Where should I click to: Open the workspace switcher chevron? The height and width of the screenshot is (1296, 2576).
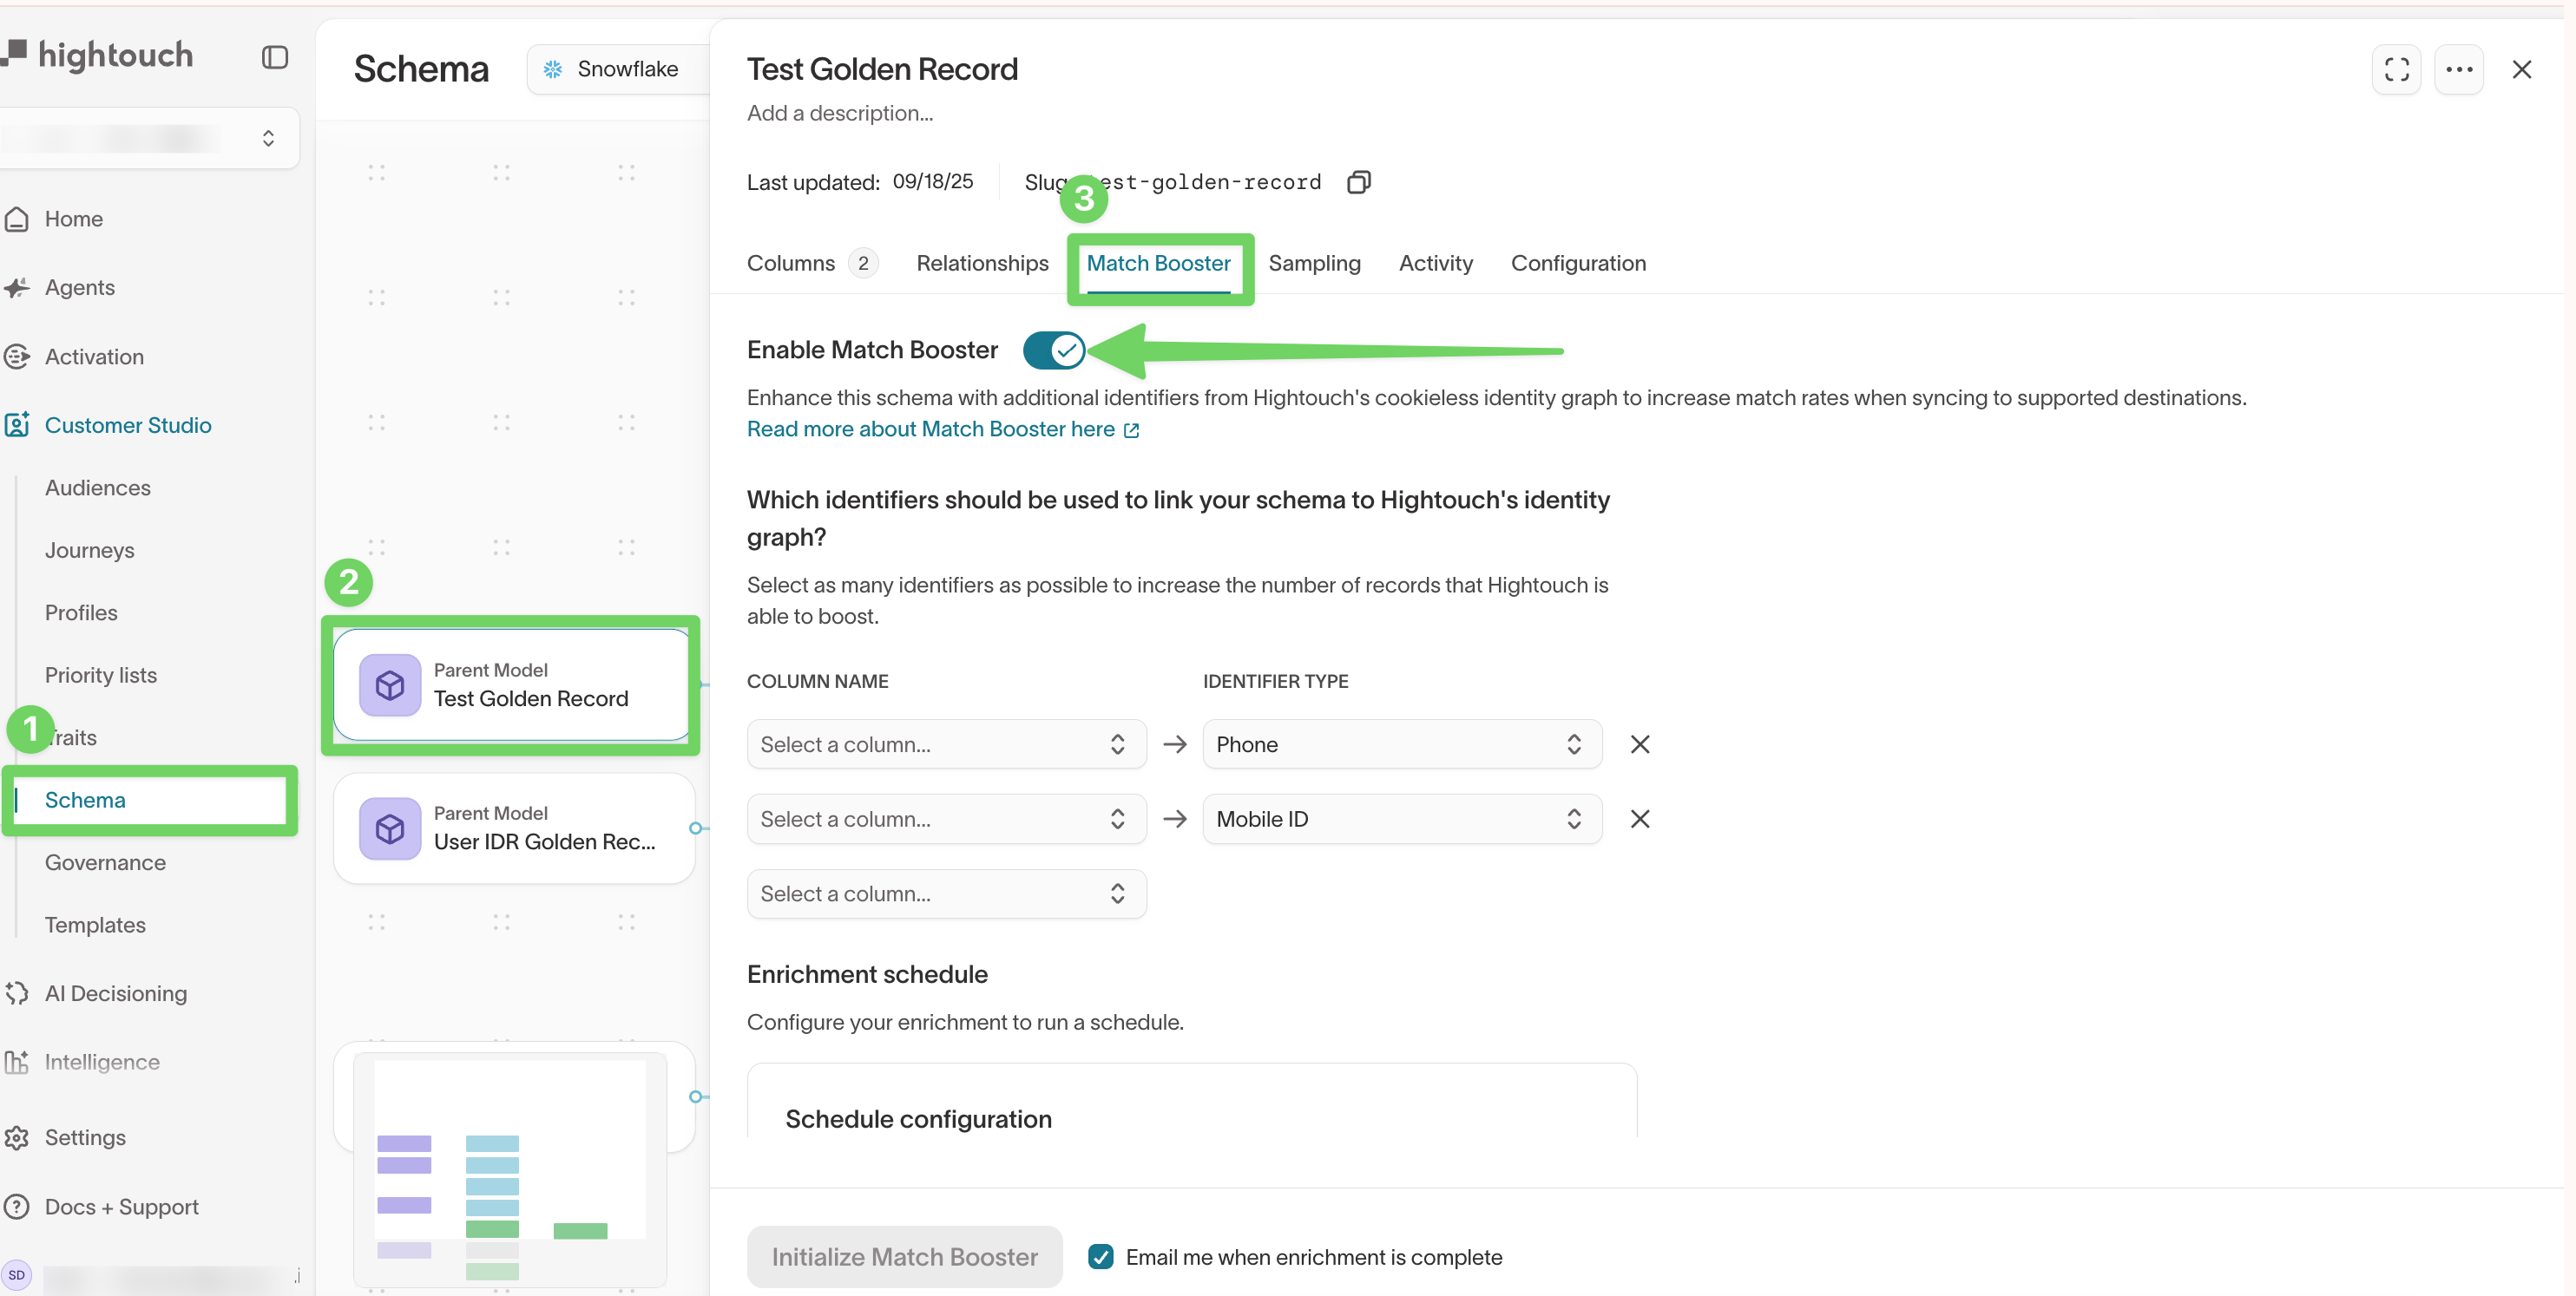(267, 137)
